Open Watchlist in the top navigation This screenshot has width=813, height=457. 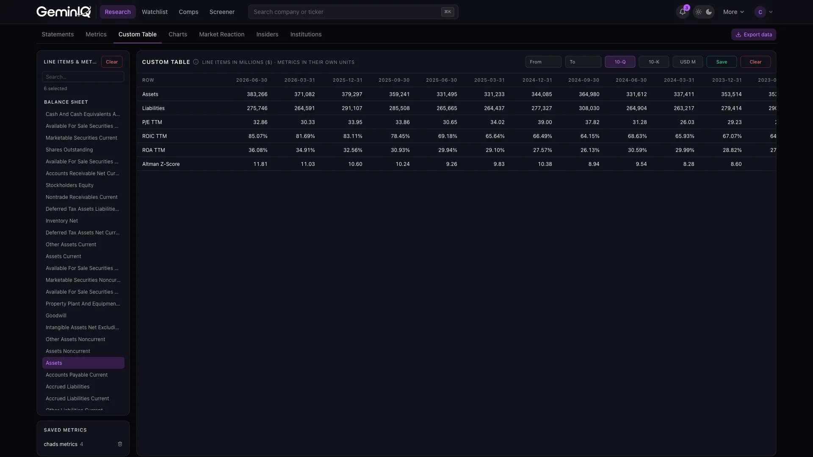pos(155,12)
